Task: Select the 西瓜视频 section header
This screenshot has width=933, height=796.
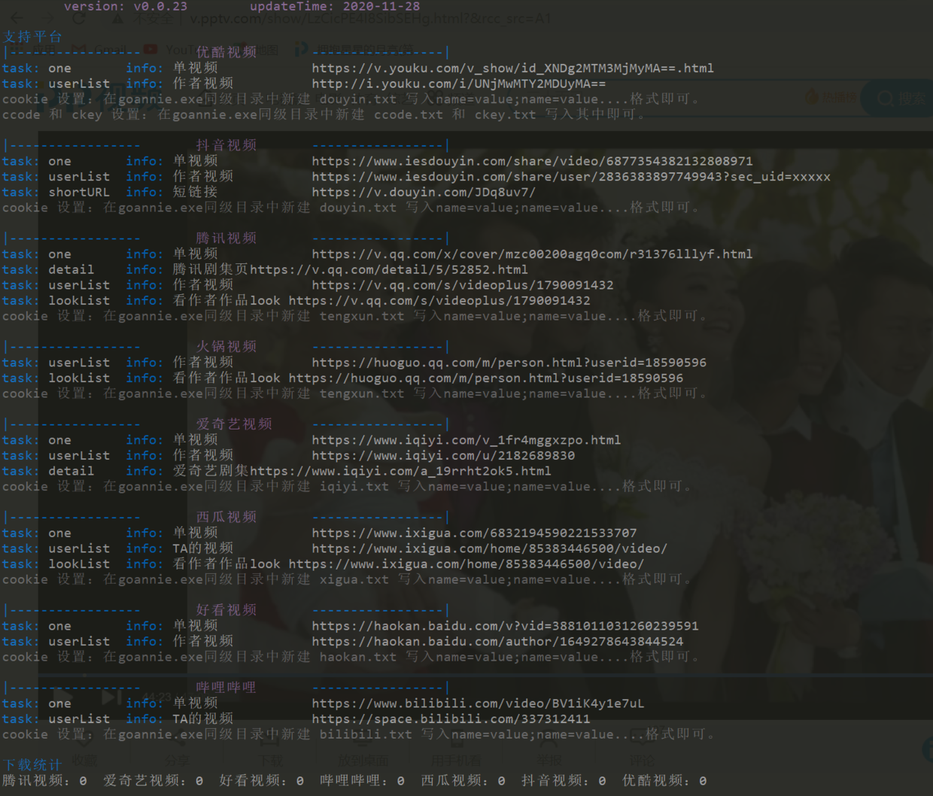Action: (x=226, y=518)
